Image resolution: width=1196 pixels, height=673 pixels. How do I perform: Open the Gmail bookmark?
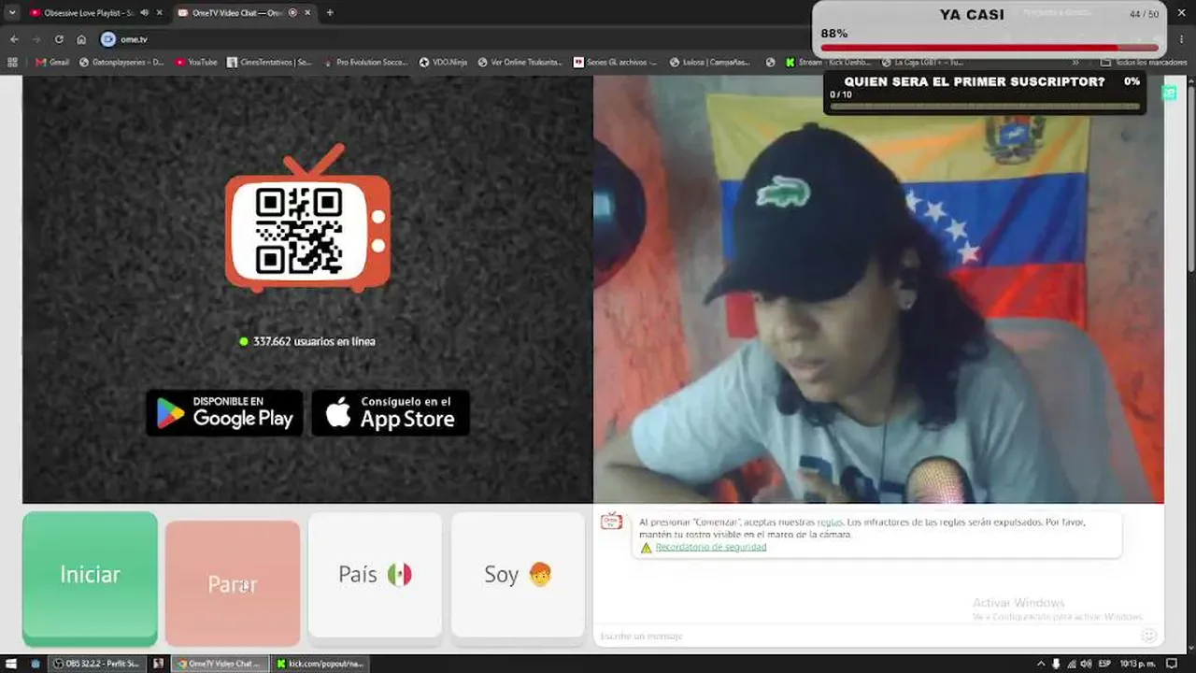pos(52,63)
